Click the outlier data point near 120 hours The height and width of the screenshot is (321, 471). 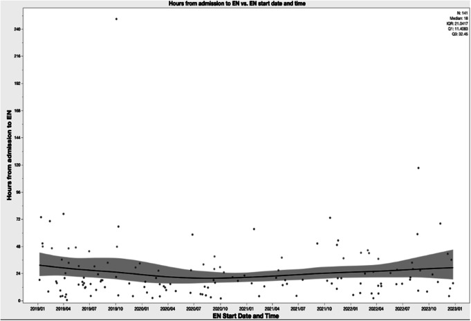pos(418,168)
